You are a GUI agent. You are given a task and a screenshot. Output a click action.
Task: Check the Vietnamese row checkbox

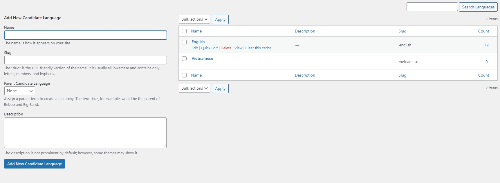coord(184,59)
